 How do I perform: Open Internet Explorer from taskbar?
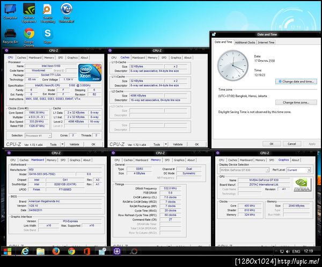pyautogui.click(x=25, y=251)
